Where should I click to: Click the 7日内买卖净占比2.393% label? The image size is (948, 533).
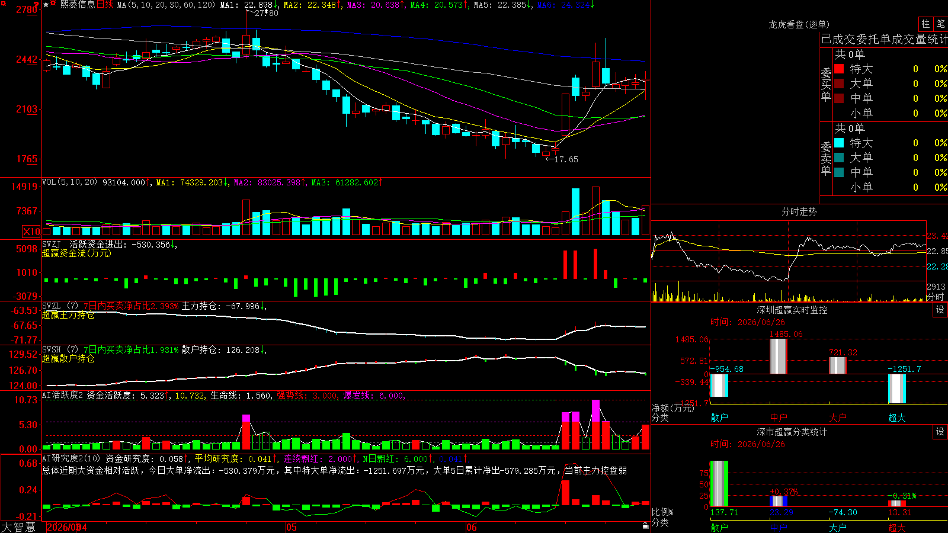[131, 306]
